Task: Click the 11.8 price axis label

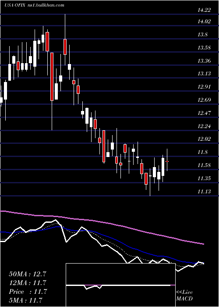Action: coord(202,152)
